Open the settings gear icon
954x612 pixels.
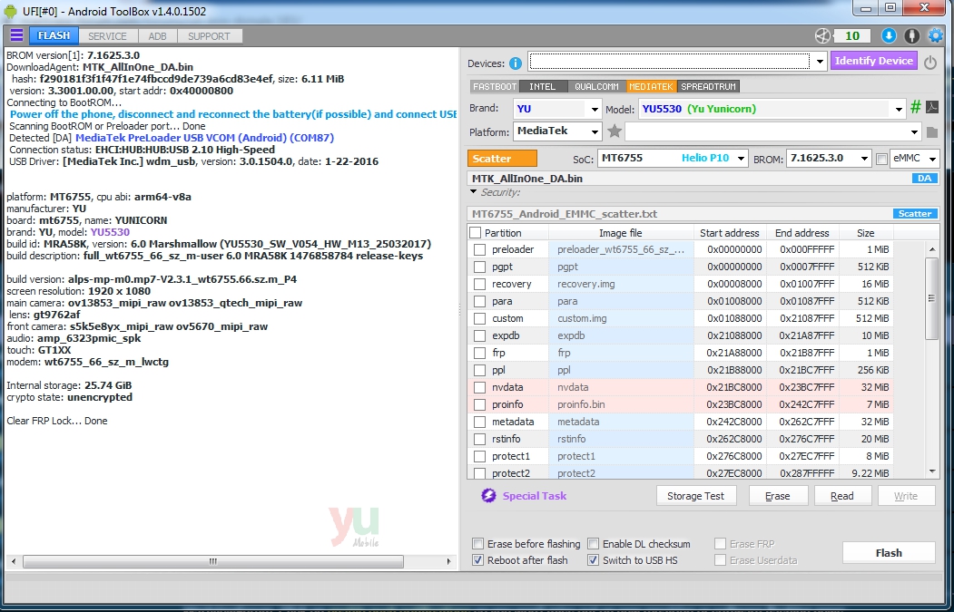point(935,36)
